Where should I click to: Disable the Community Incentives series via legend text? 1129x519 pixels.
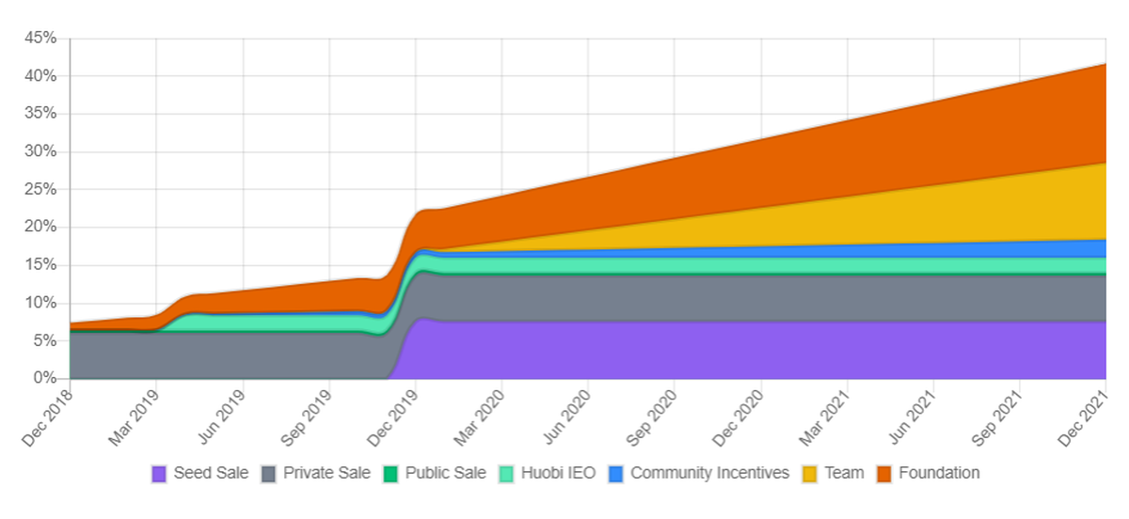(x=709, y=473)
